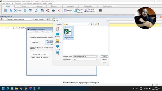Click the Aplicar Cambio button
Image resolution: width=162 pixels, height=91 pixels.
coord(39,19)
